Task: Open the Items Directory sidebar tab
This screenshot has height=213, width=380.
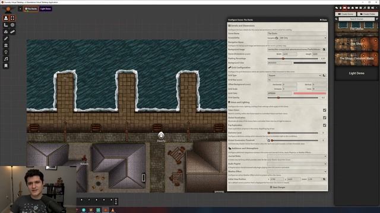Action: coord(352,8)
